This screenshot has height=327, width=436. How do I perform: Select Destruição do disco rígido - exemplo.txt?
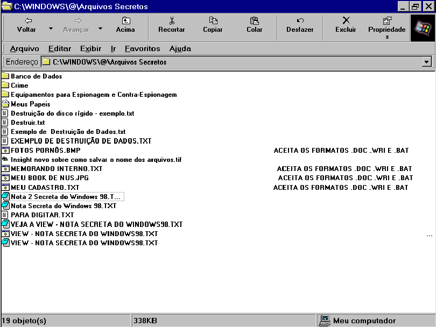point(73,113)
